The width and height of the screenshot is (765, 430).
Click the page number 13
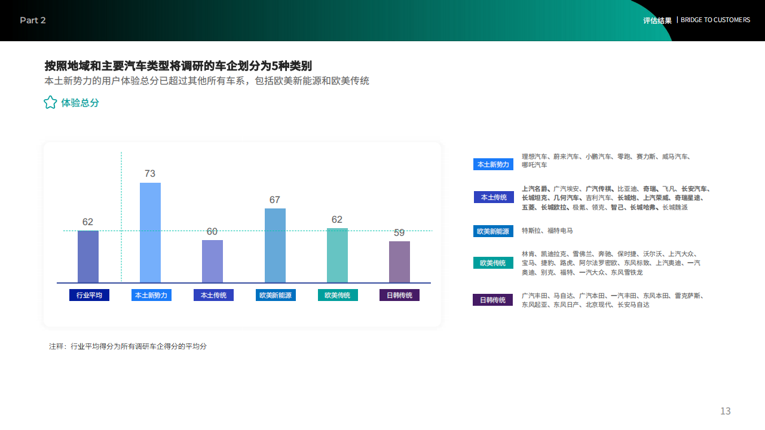click(726, 411)
